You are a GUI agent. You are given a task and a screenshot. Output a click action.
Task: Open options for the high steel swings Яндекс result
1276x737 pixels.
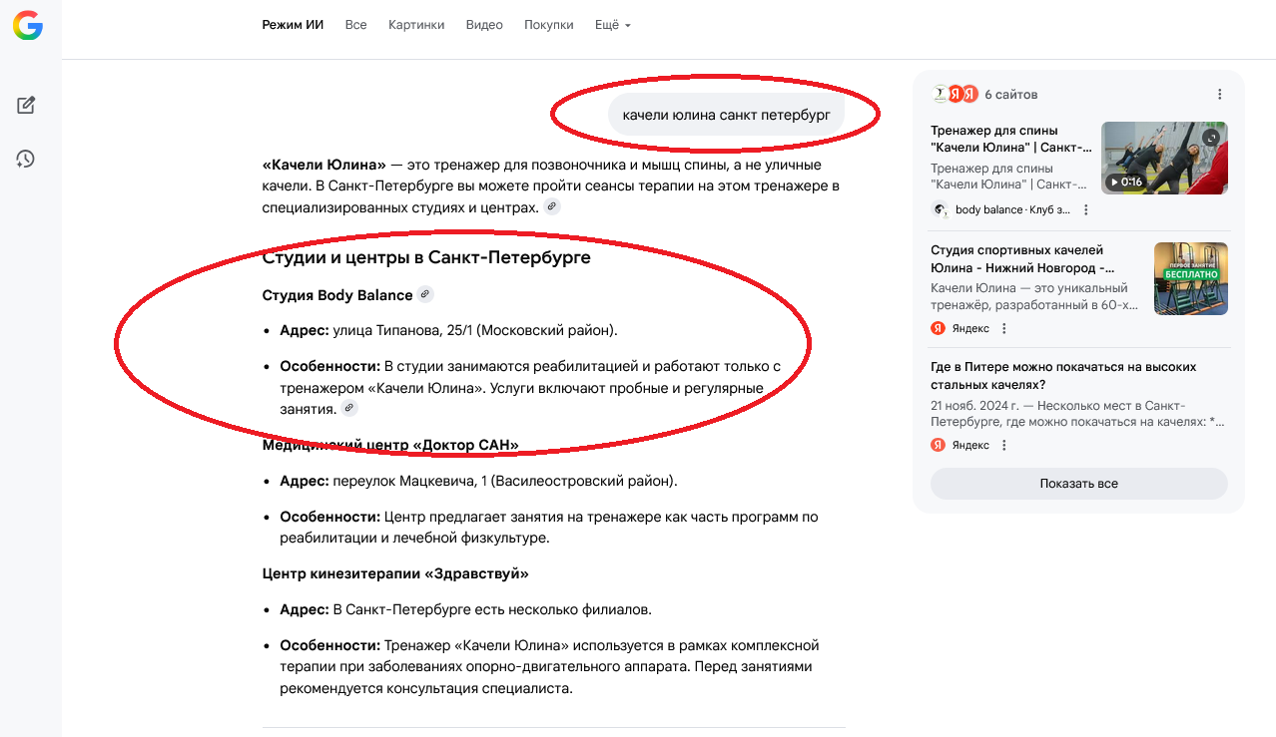pos(1004,445)
